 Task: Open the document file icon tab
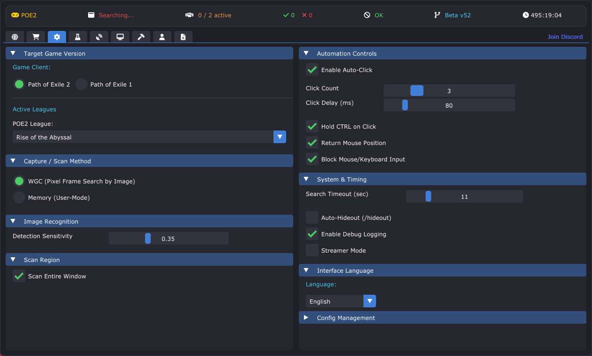tap(183, 37)
